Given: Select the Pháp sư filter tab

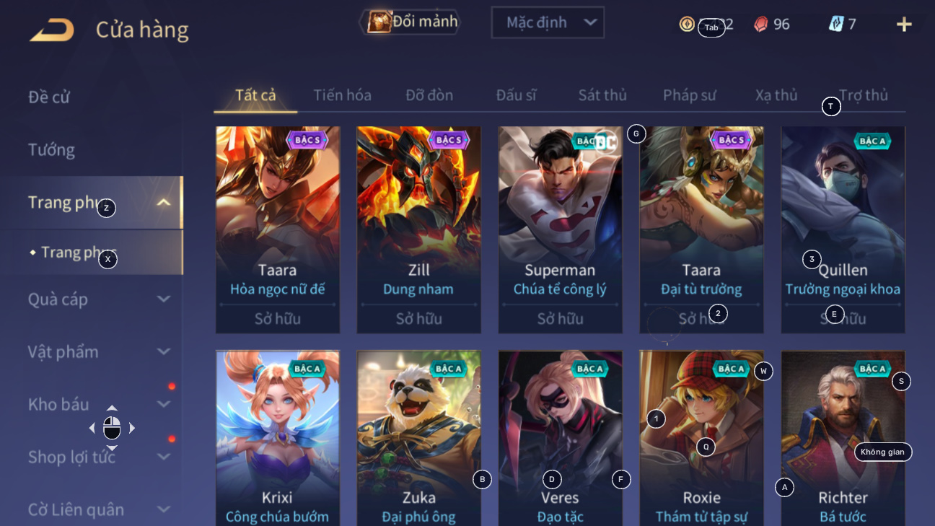Looking at the screenshot, I should coord(690,95).
